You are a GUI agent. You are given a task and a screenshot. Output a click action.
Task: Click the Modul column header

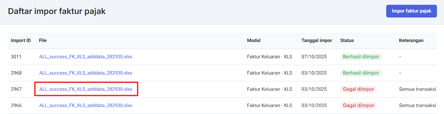tap(254, 40)
